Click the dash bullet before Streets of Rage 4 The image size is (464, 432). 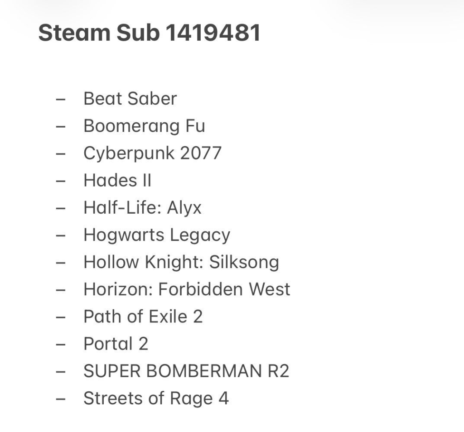tap(60, 399)
